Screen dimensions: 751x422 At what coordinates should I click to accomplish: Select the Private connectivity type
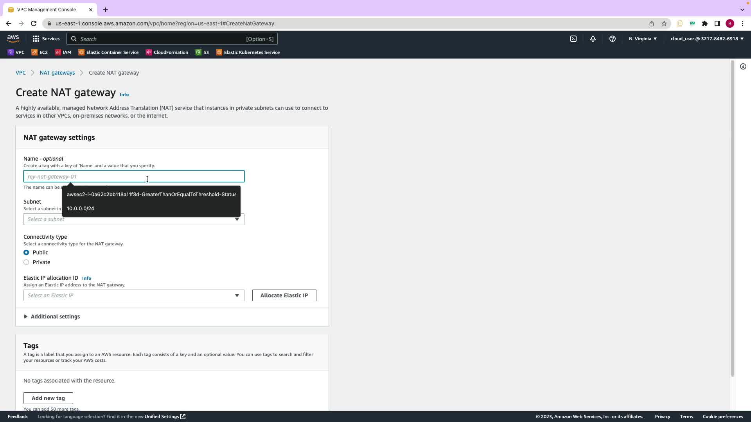coord(26,262)
